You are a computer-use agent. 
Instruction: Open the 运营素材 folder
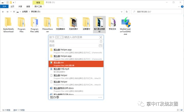[86, 24]
